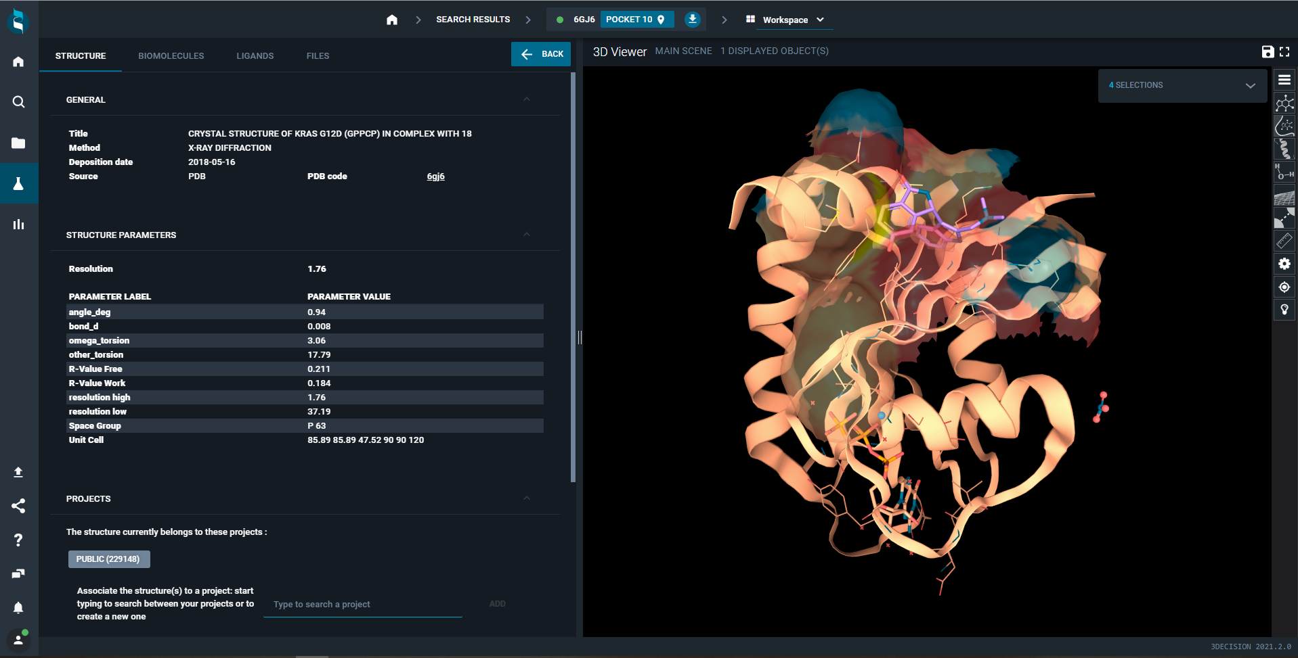Open the distance measurement ruler tool
The height and width of the screenshot is (658, 1298).
tap(1284, 240)
